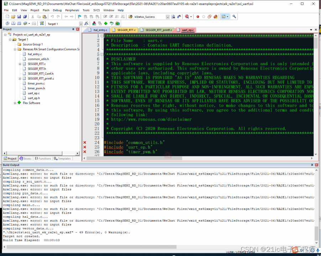This screenshot has width=321, height=256.
Task: Open the Flash menu
Action: click(46, 10)
